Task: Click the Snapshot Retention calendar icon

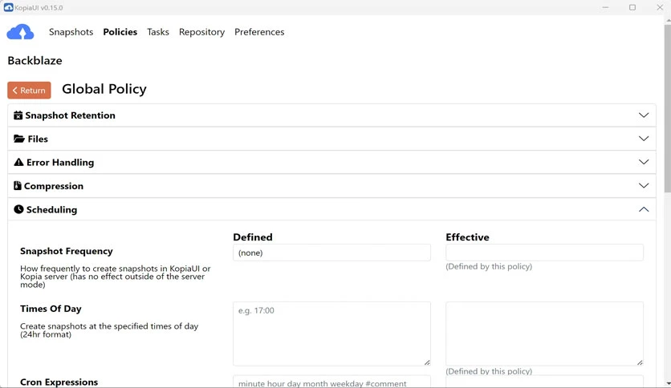Action: click(x=18, y=115)
